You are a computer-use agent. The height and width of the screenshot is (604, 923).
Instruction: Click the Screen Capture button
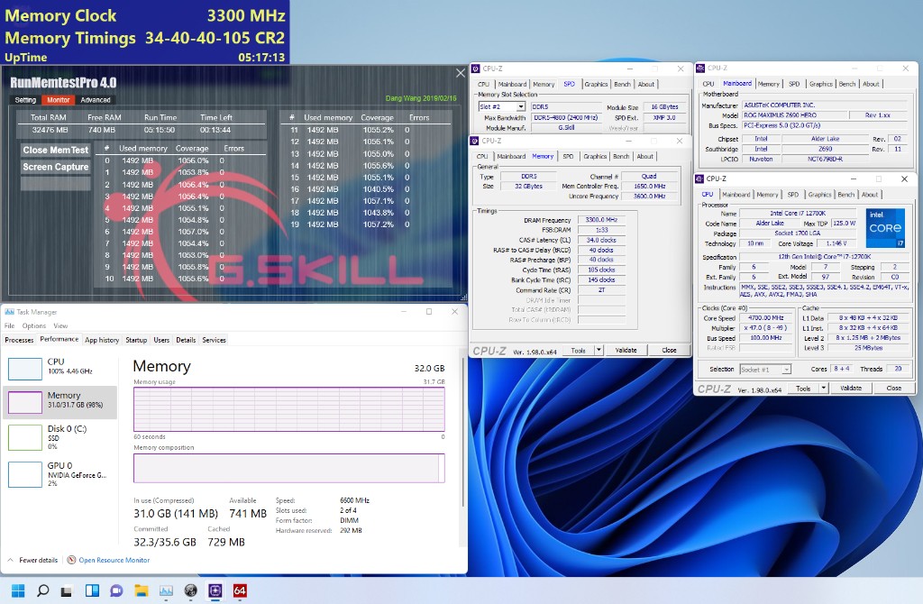point(56,167)
